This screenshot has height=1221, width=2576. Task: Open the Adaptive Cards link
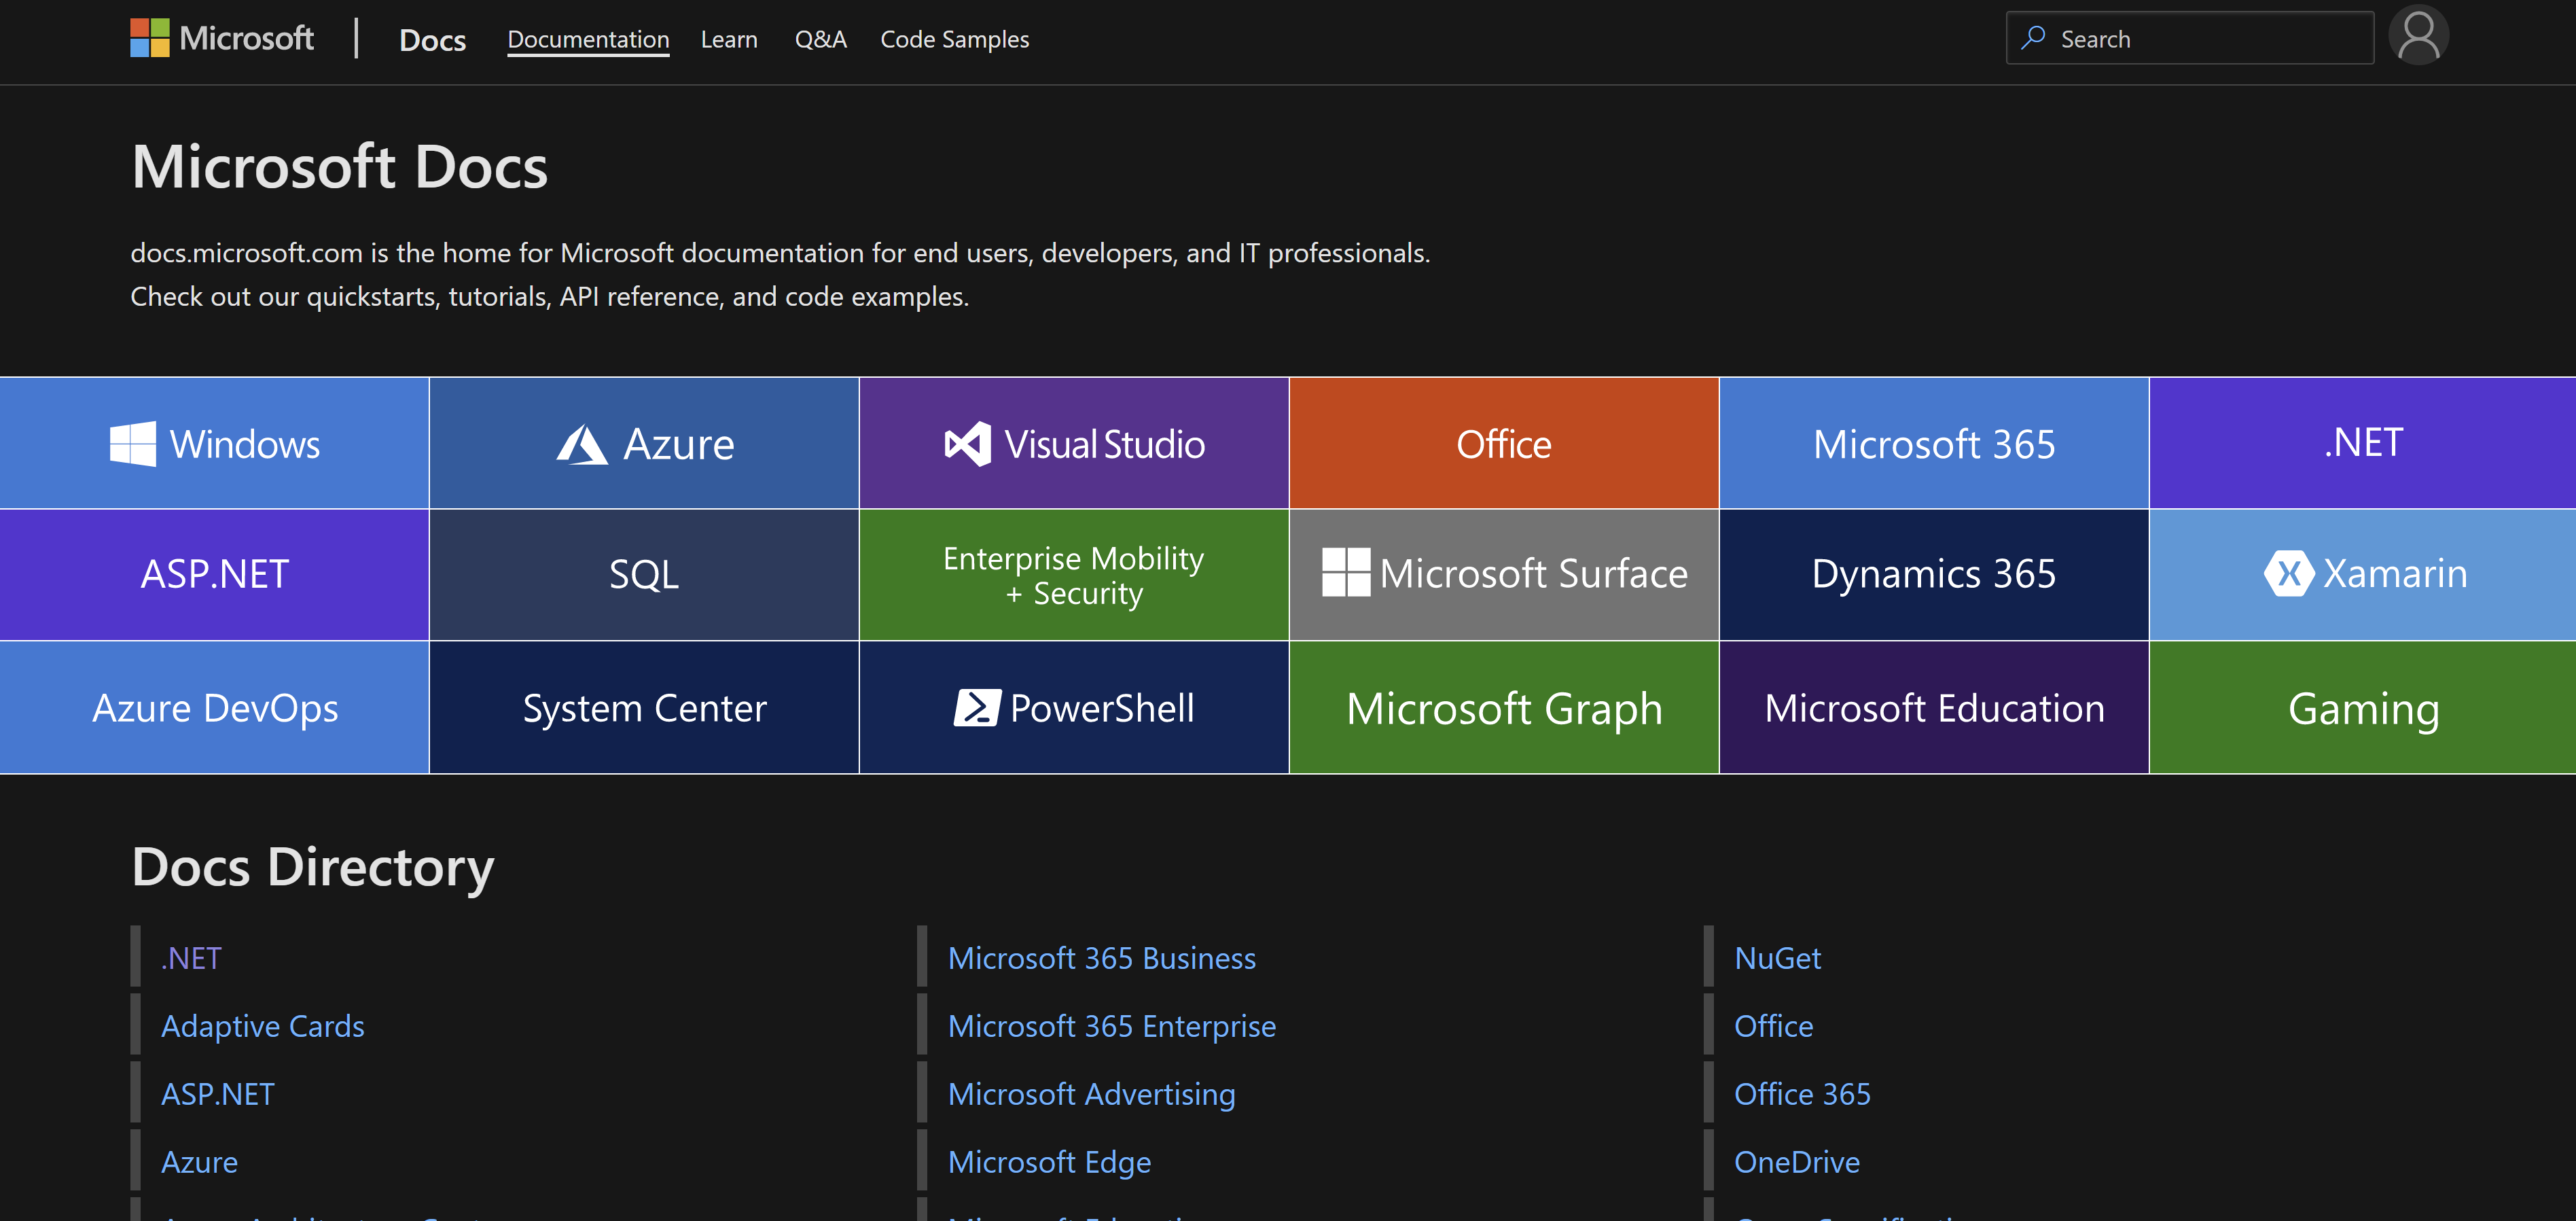[x=263, y=1025]
